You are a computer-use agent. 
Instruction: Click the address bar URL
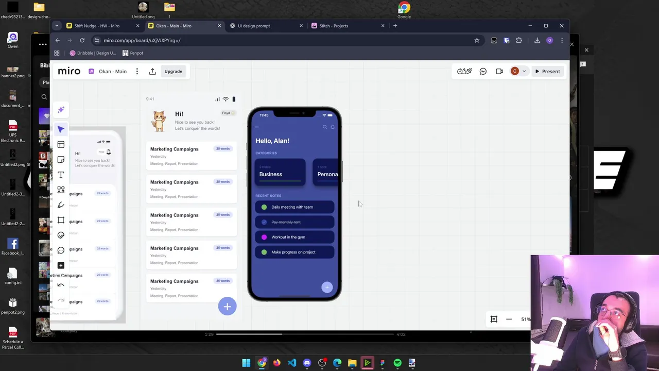click(x=142, y=40)
